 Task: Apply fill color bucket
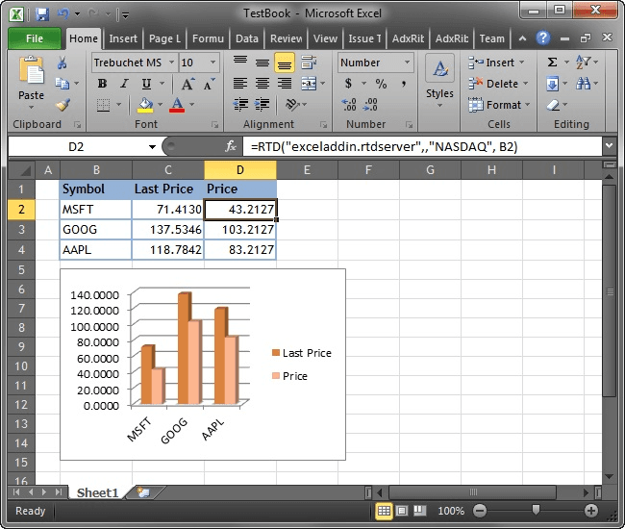click(145, 105)
